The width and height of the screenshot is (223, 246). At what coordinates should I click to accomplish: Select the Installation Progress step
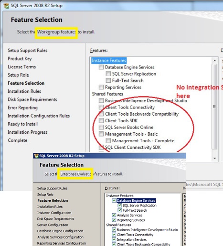pyautogui.click(x=28, y=132)
